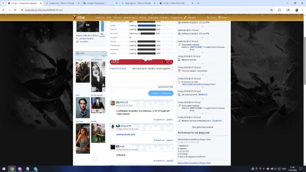Open the DotA menu item

(109, 18)
